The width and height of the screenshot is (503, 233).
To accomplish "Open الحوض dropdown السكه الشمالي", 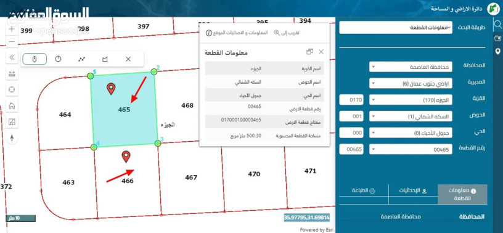I will [x=411, y=116].
